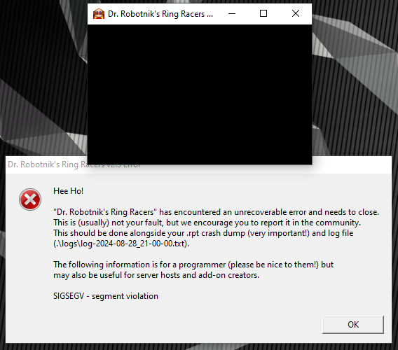Click the "has encountered an unrecoverable error" line
The width and height of the screenshot is (398, 350).
point(216,212)
